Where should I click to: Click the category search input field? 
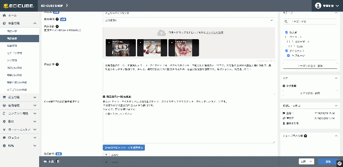pyautogui.click(x=313, y=22)
